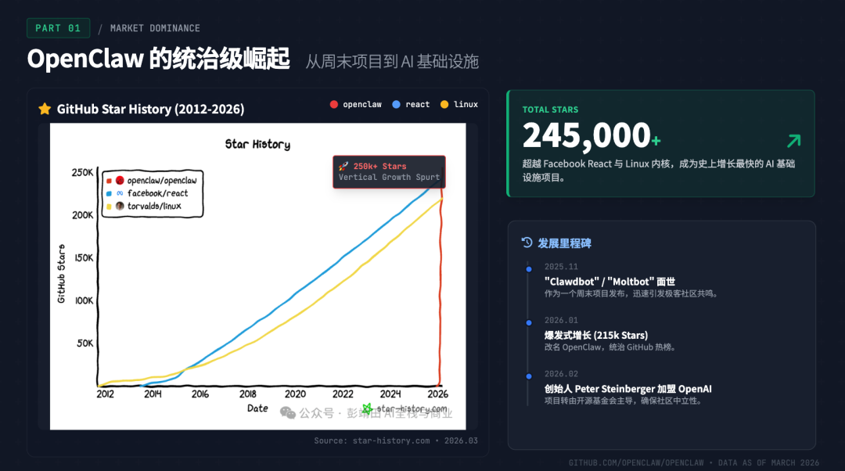Click the 爆发式增长 (215k Stars) milestone title
The width and height of the screenshot is (845, 471).
tap(596, 335)
